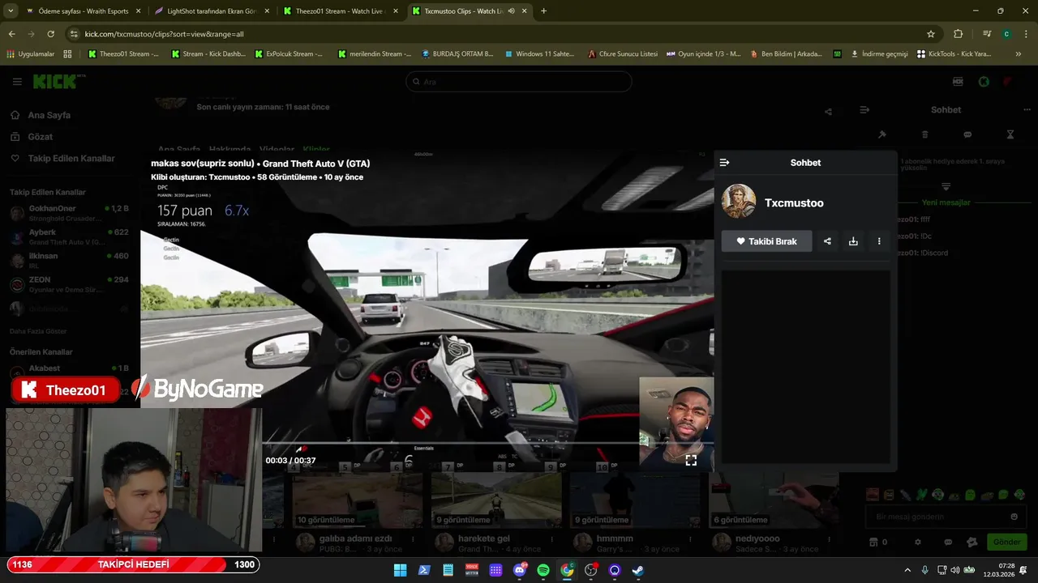The height and width of the screenshot is (583, 1038).
Task: Open the galiba adamı ezdı clip thumbnail
Action: (x=358, y=501)
